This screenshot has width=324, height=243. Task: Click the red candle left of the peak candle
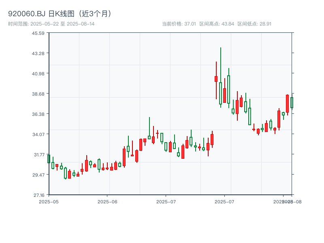click(216, 79)
